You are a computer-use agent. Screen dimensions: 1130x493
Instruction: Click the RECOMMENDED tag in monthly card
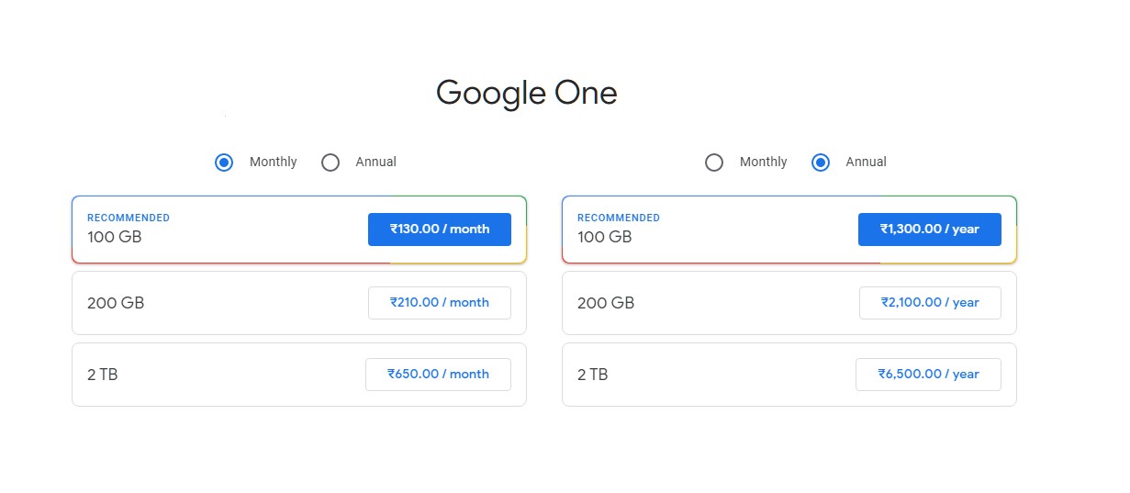pyautogui.click(x=129, y=218)
